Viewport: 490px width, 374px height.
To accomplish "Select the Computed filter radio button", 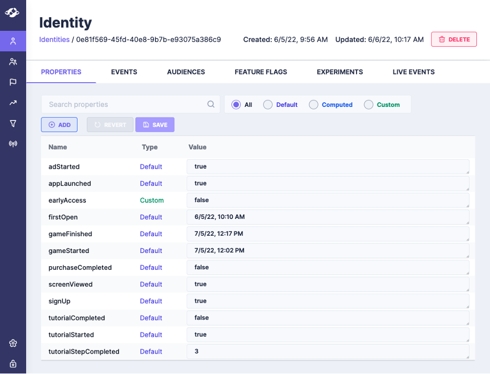I will point(314,105).
